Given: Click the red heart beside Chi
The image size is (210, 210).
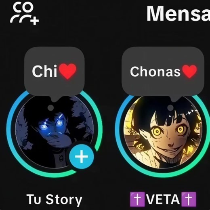Looking at the screenshot, I should (x=67, y=71).
